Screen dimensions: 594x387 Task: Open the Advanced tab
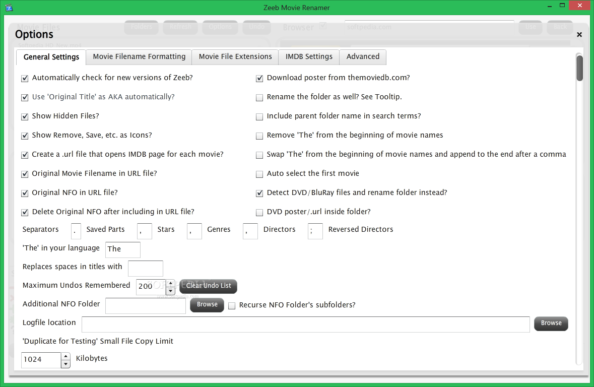click(363, 56)
